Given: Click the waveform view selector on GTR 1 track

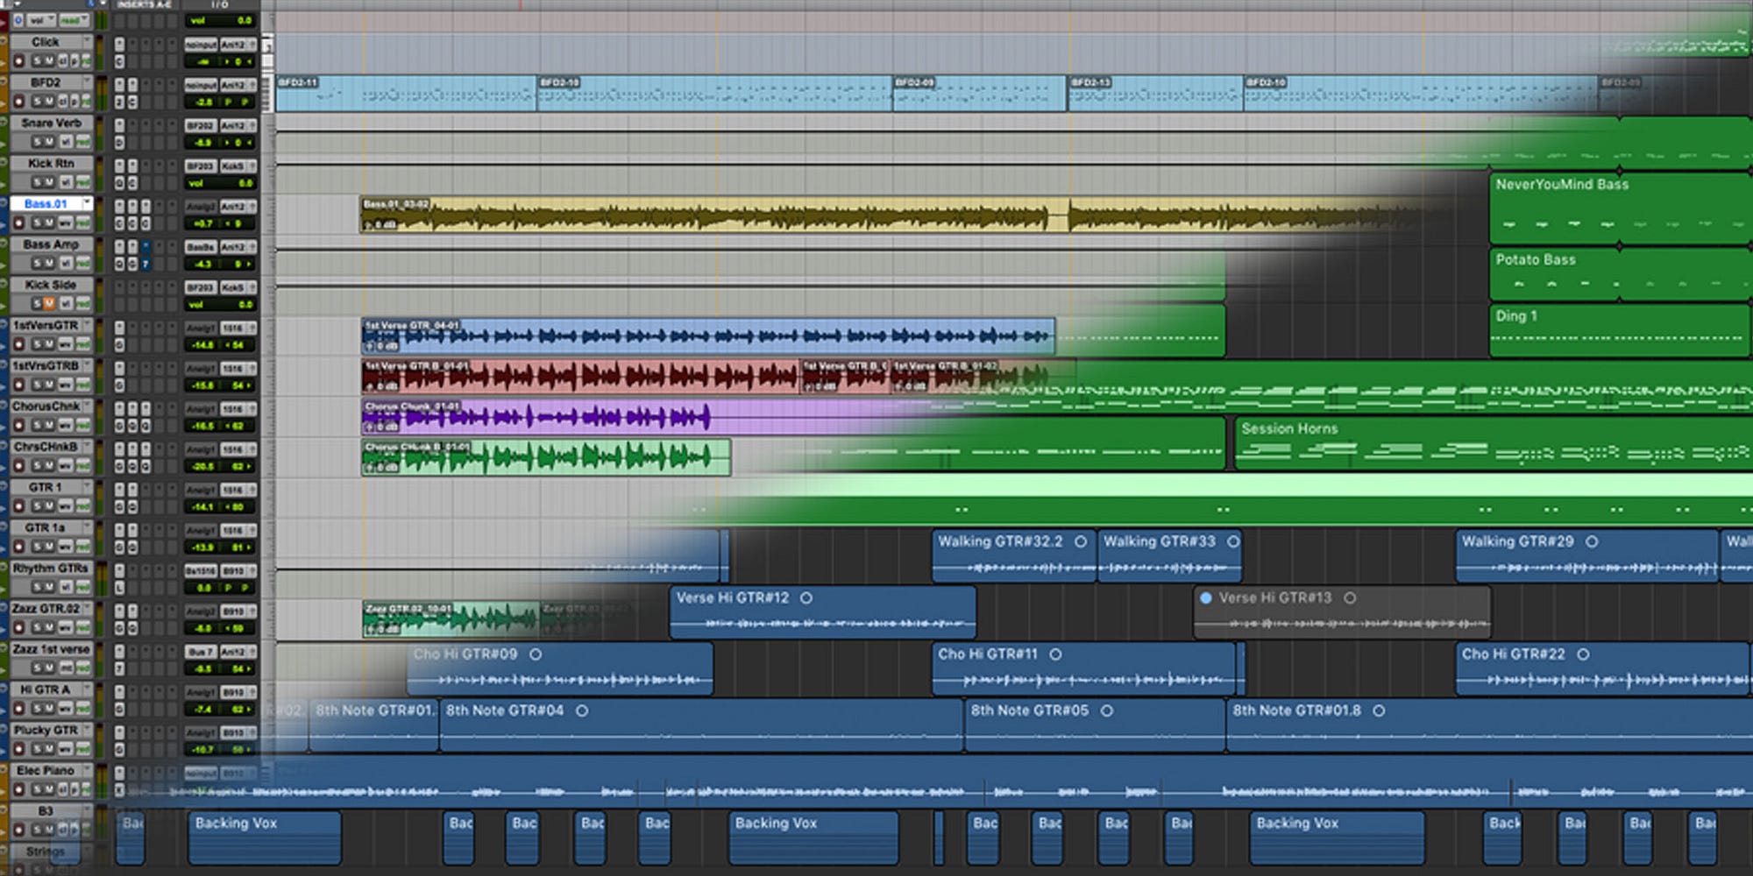Looking at the screenshot, I should click(x=64, y=506).
